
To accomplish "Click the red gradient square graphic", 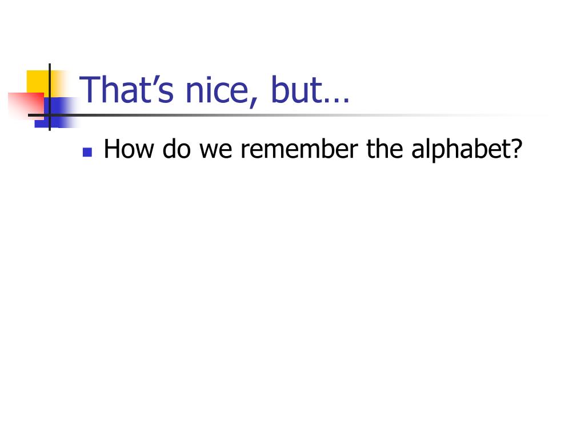I will (26, 106).
